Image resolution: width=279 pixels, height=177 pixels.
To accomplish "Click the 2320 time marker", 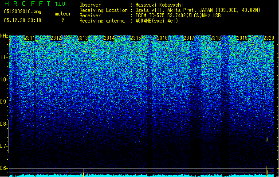I will (269, 38).
